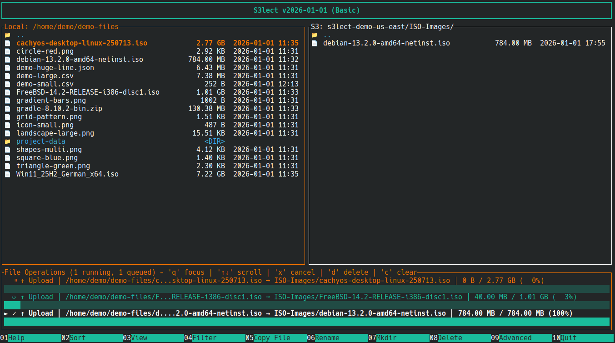
Task: Click the file icon beside Win11_25H2_German_x64.iso
Action: click(x=7, y=174)
